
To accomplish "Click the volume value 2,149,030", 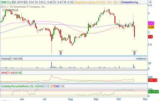I will click(16, 59).
